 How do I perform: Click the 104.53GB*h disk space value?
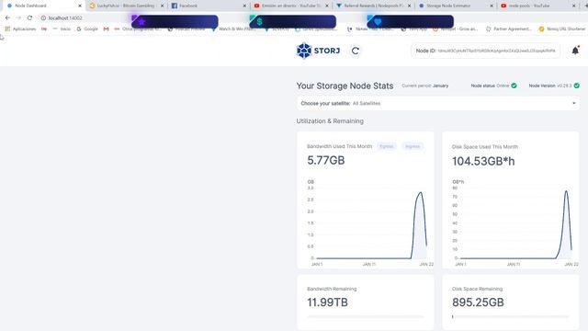tap(483, 162)
